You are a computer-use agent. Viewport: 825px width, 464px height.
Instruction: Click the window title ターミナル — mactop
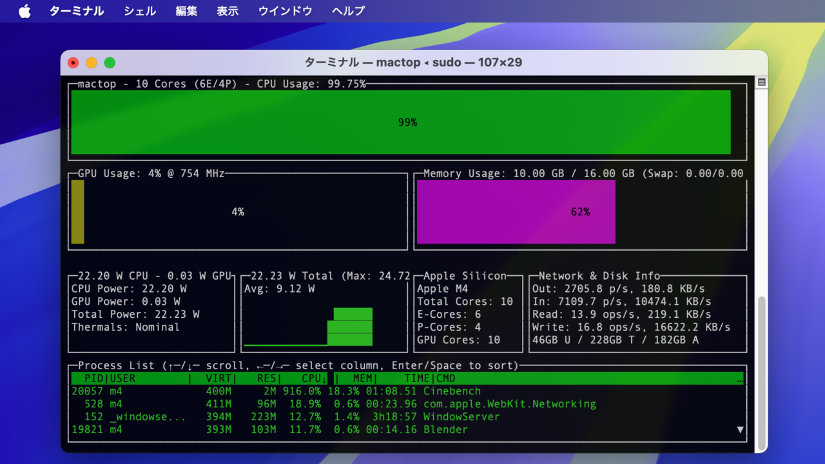point(413,63)
